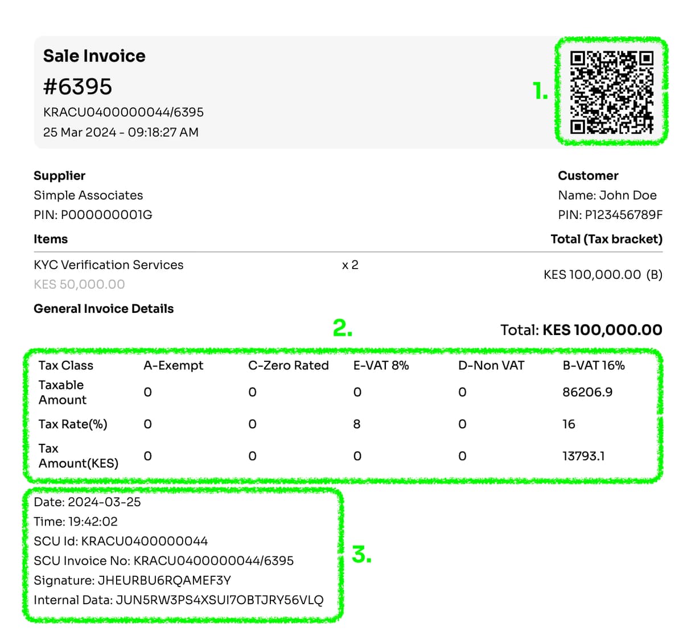This screenshot has height=636, width=683.
Task: Click the invoice date 25 Mar 2024
Action: pyautogui.click(x=121, y=132)
